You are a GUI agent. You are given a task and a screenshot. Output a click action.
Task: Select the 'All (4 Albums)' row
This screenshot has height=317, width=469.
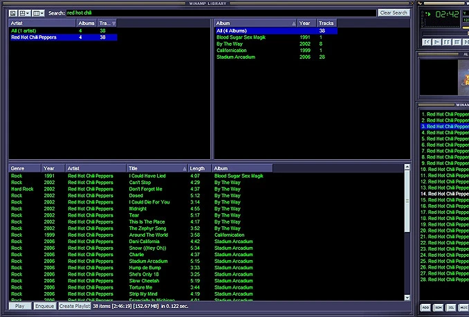pyautogui.click(x=276, y=30)
